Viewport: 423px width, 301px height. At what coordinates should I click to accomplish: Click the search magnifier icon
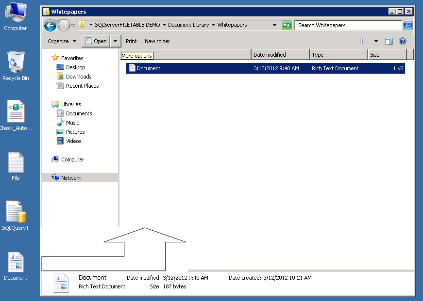coord(407,25)
